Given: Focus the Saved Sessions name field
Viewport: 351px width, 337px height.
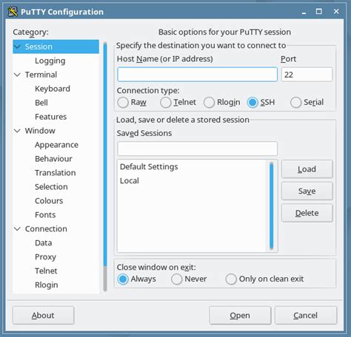Looking at the screenshot, I should [x=197, y=149].
